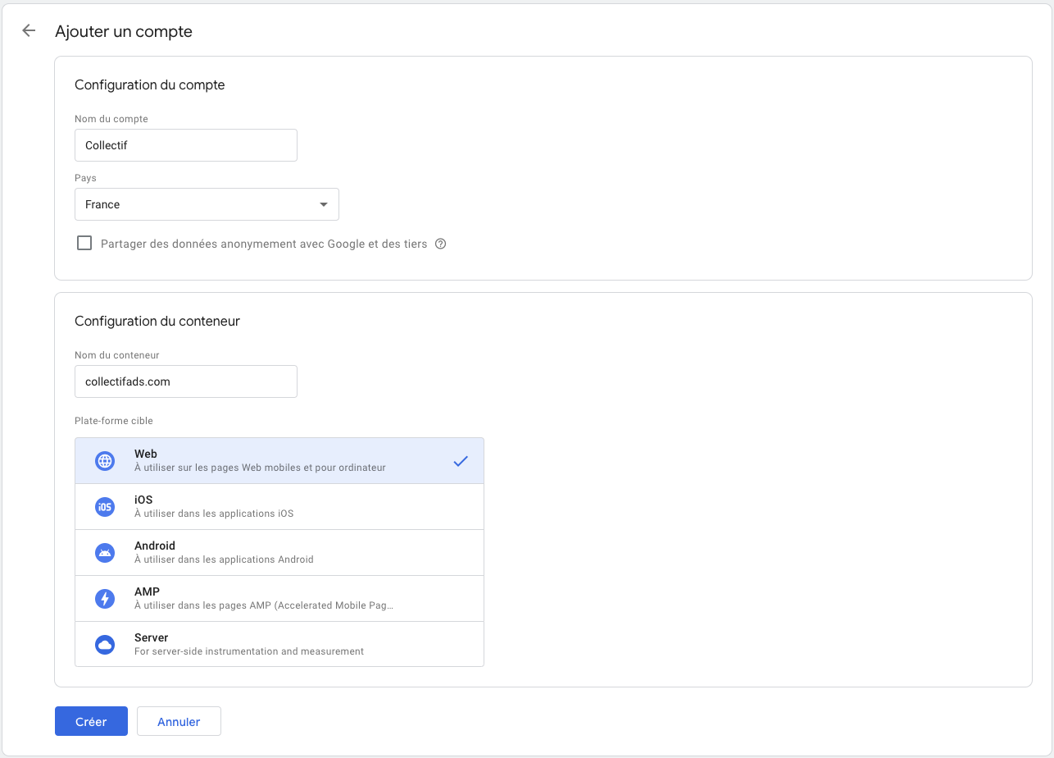Click the 'Configuration du conteneur' heading
Screen dimensions: 1054x758
[157, 321]
